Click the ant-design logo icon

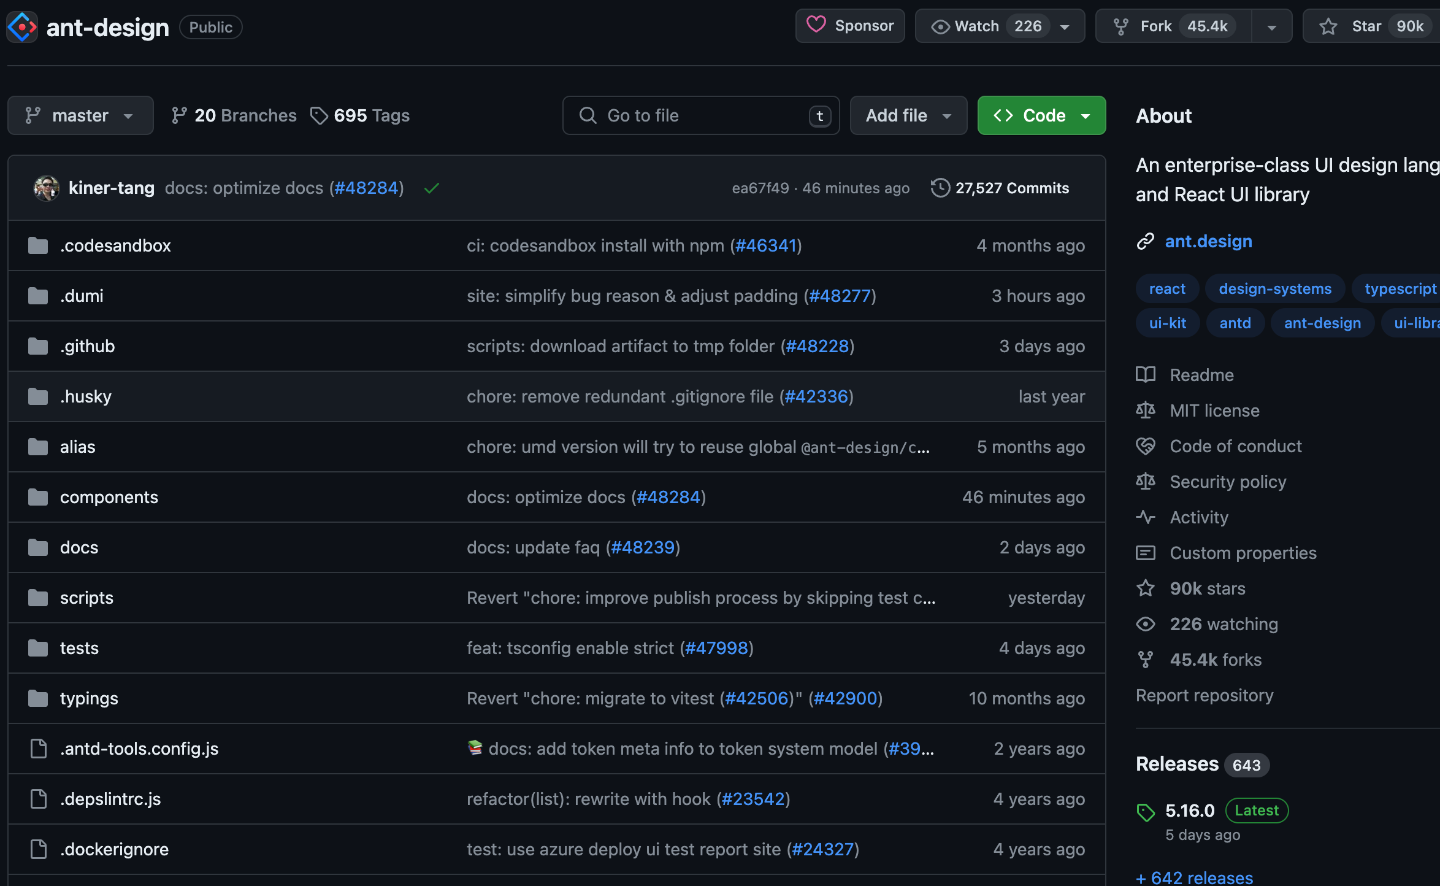click(22, 27)
